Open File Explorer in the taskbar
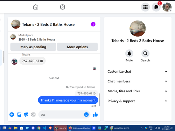Image resolution: width=175 pixels, height=131 pixels. pyautogui.click(x=16, y=128)
